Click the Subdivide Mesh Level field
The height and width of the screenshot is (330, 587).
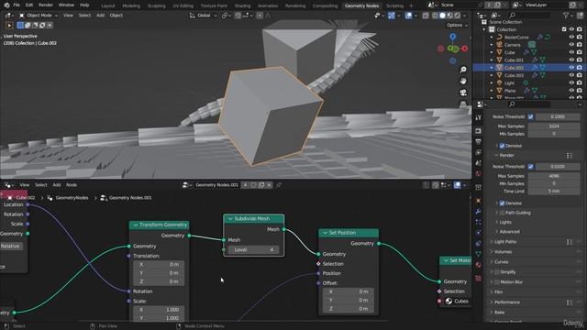tap(253, 249)
